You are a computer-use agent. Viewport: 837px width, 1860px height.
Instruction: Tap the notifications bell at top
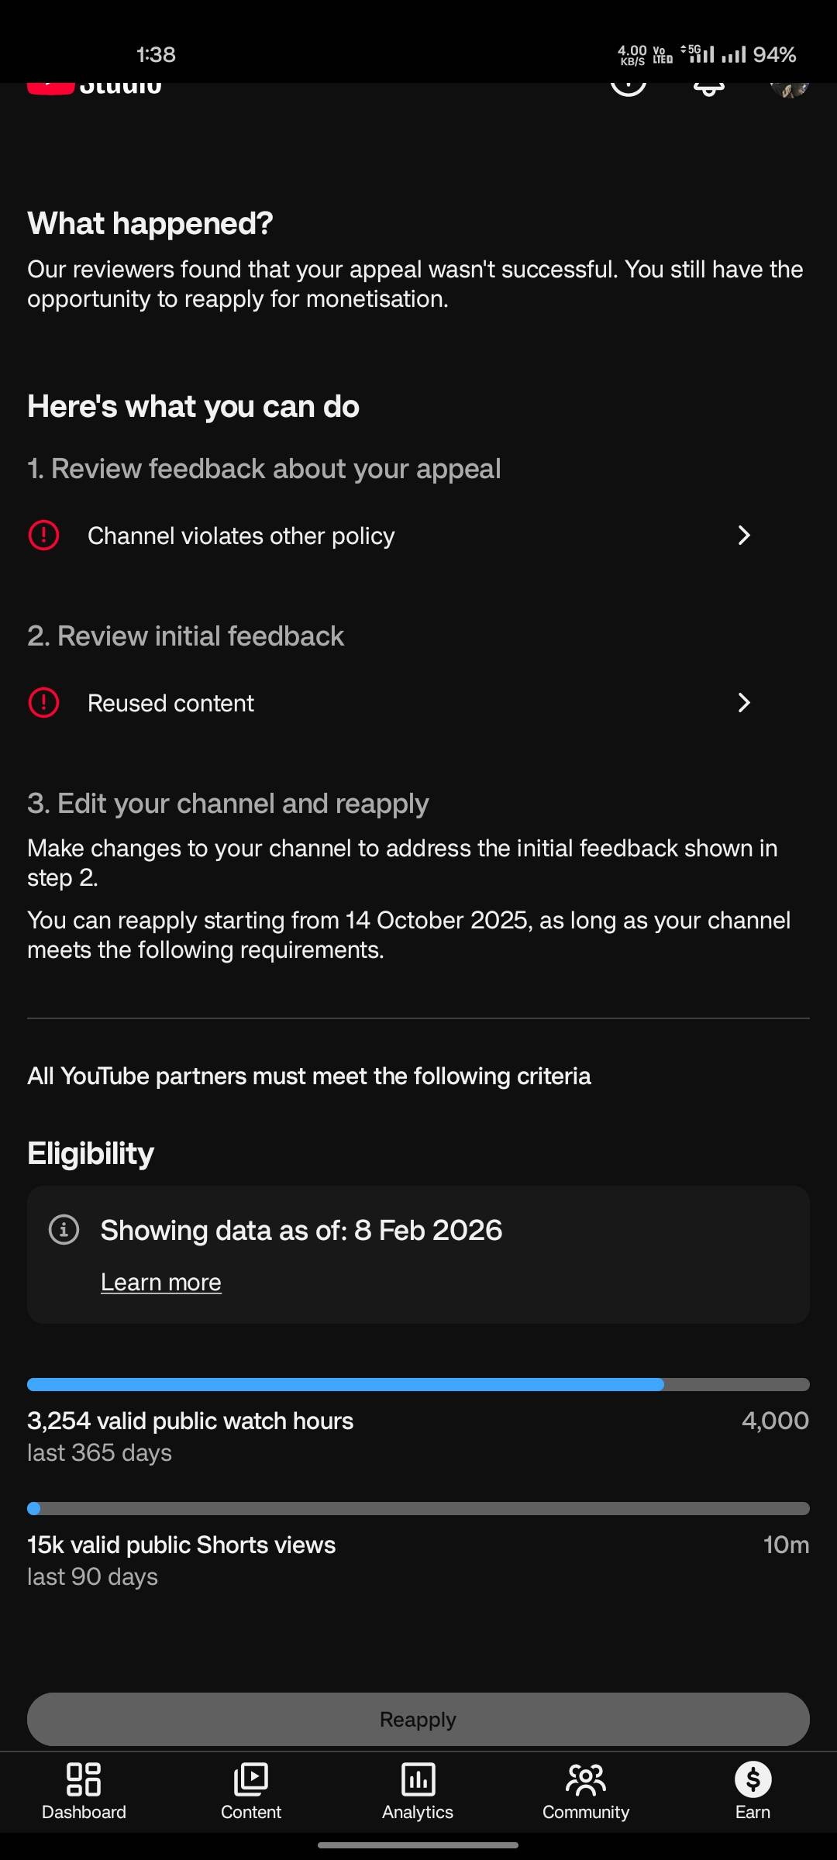(708, 87)
